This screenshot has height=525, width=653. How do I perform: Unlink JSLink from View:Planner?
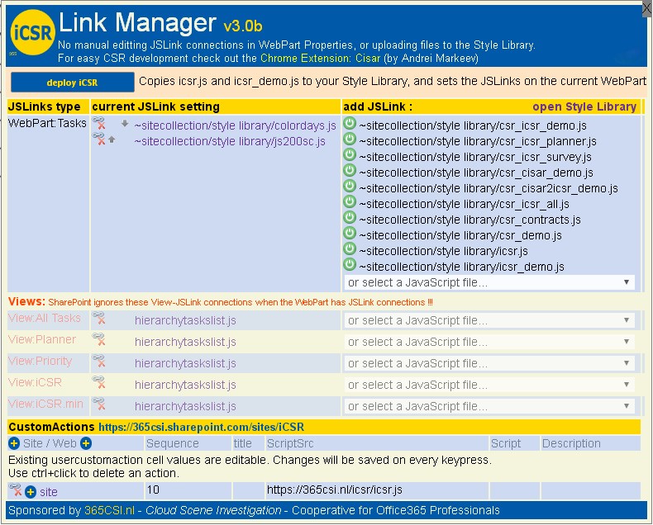99,339
